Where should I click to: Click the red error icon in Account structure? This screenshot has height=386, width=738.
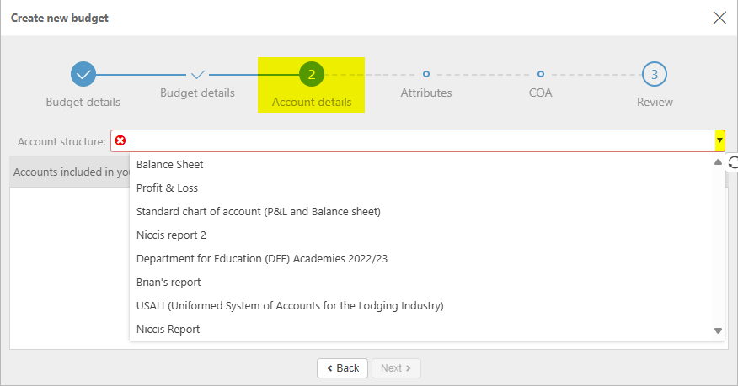click(x=120, y=140)
